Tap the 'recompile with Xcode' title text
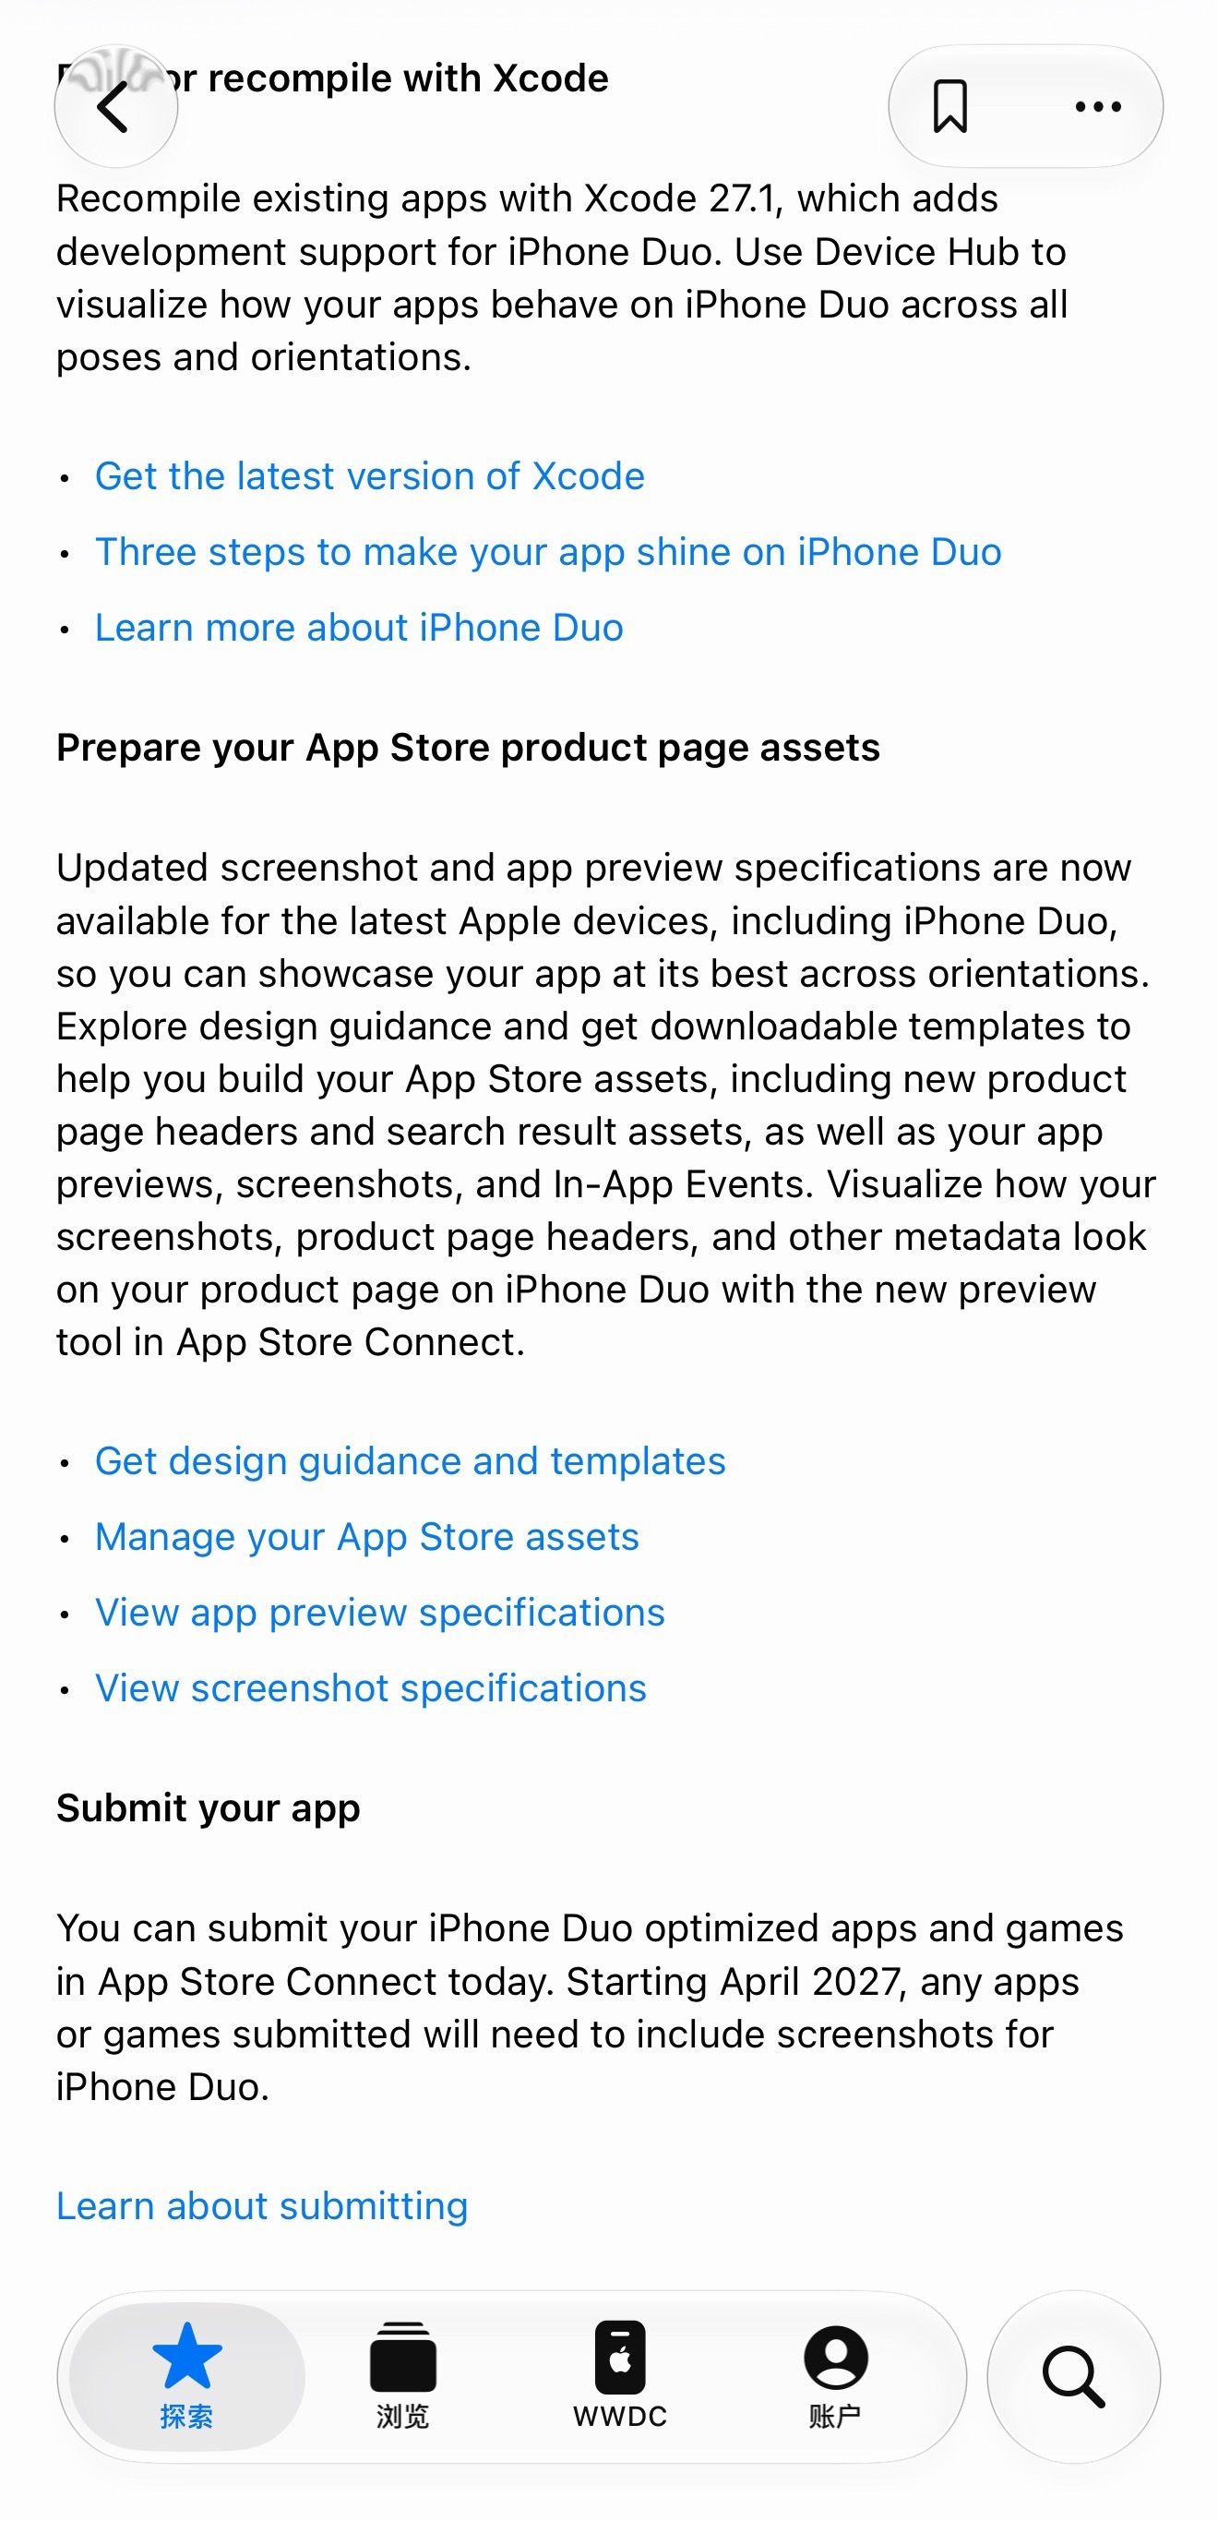This screenshot has height=2521, width=1218. [408, 78]
